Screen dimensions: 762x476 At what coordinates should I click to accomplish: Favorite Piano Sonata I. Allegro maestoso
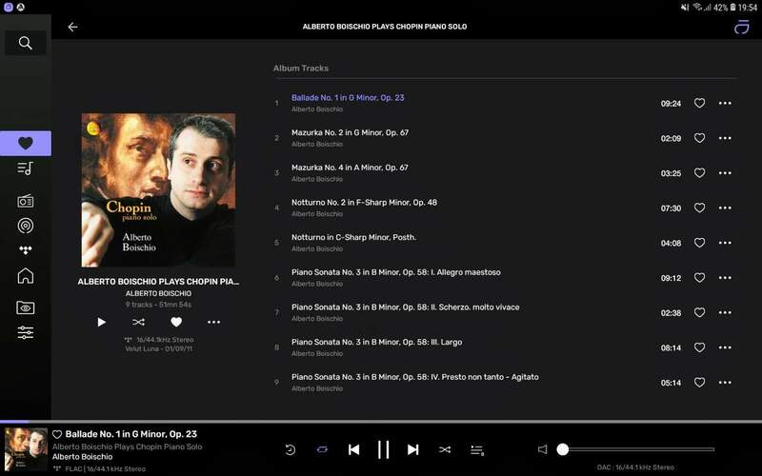(x=699, y=278)
